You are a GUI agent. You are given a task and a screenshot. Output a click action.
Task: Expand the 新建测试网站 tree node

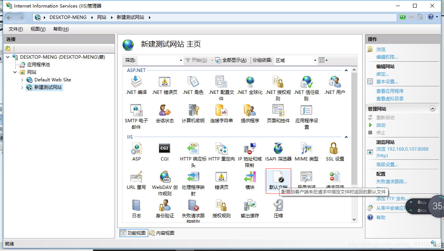[22, 87]
